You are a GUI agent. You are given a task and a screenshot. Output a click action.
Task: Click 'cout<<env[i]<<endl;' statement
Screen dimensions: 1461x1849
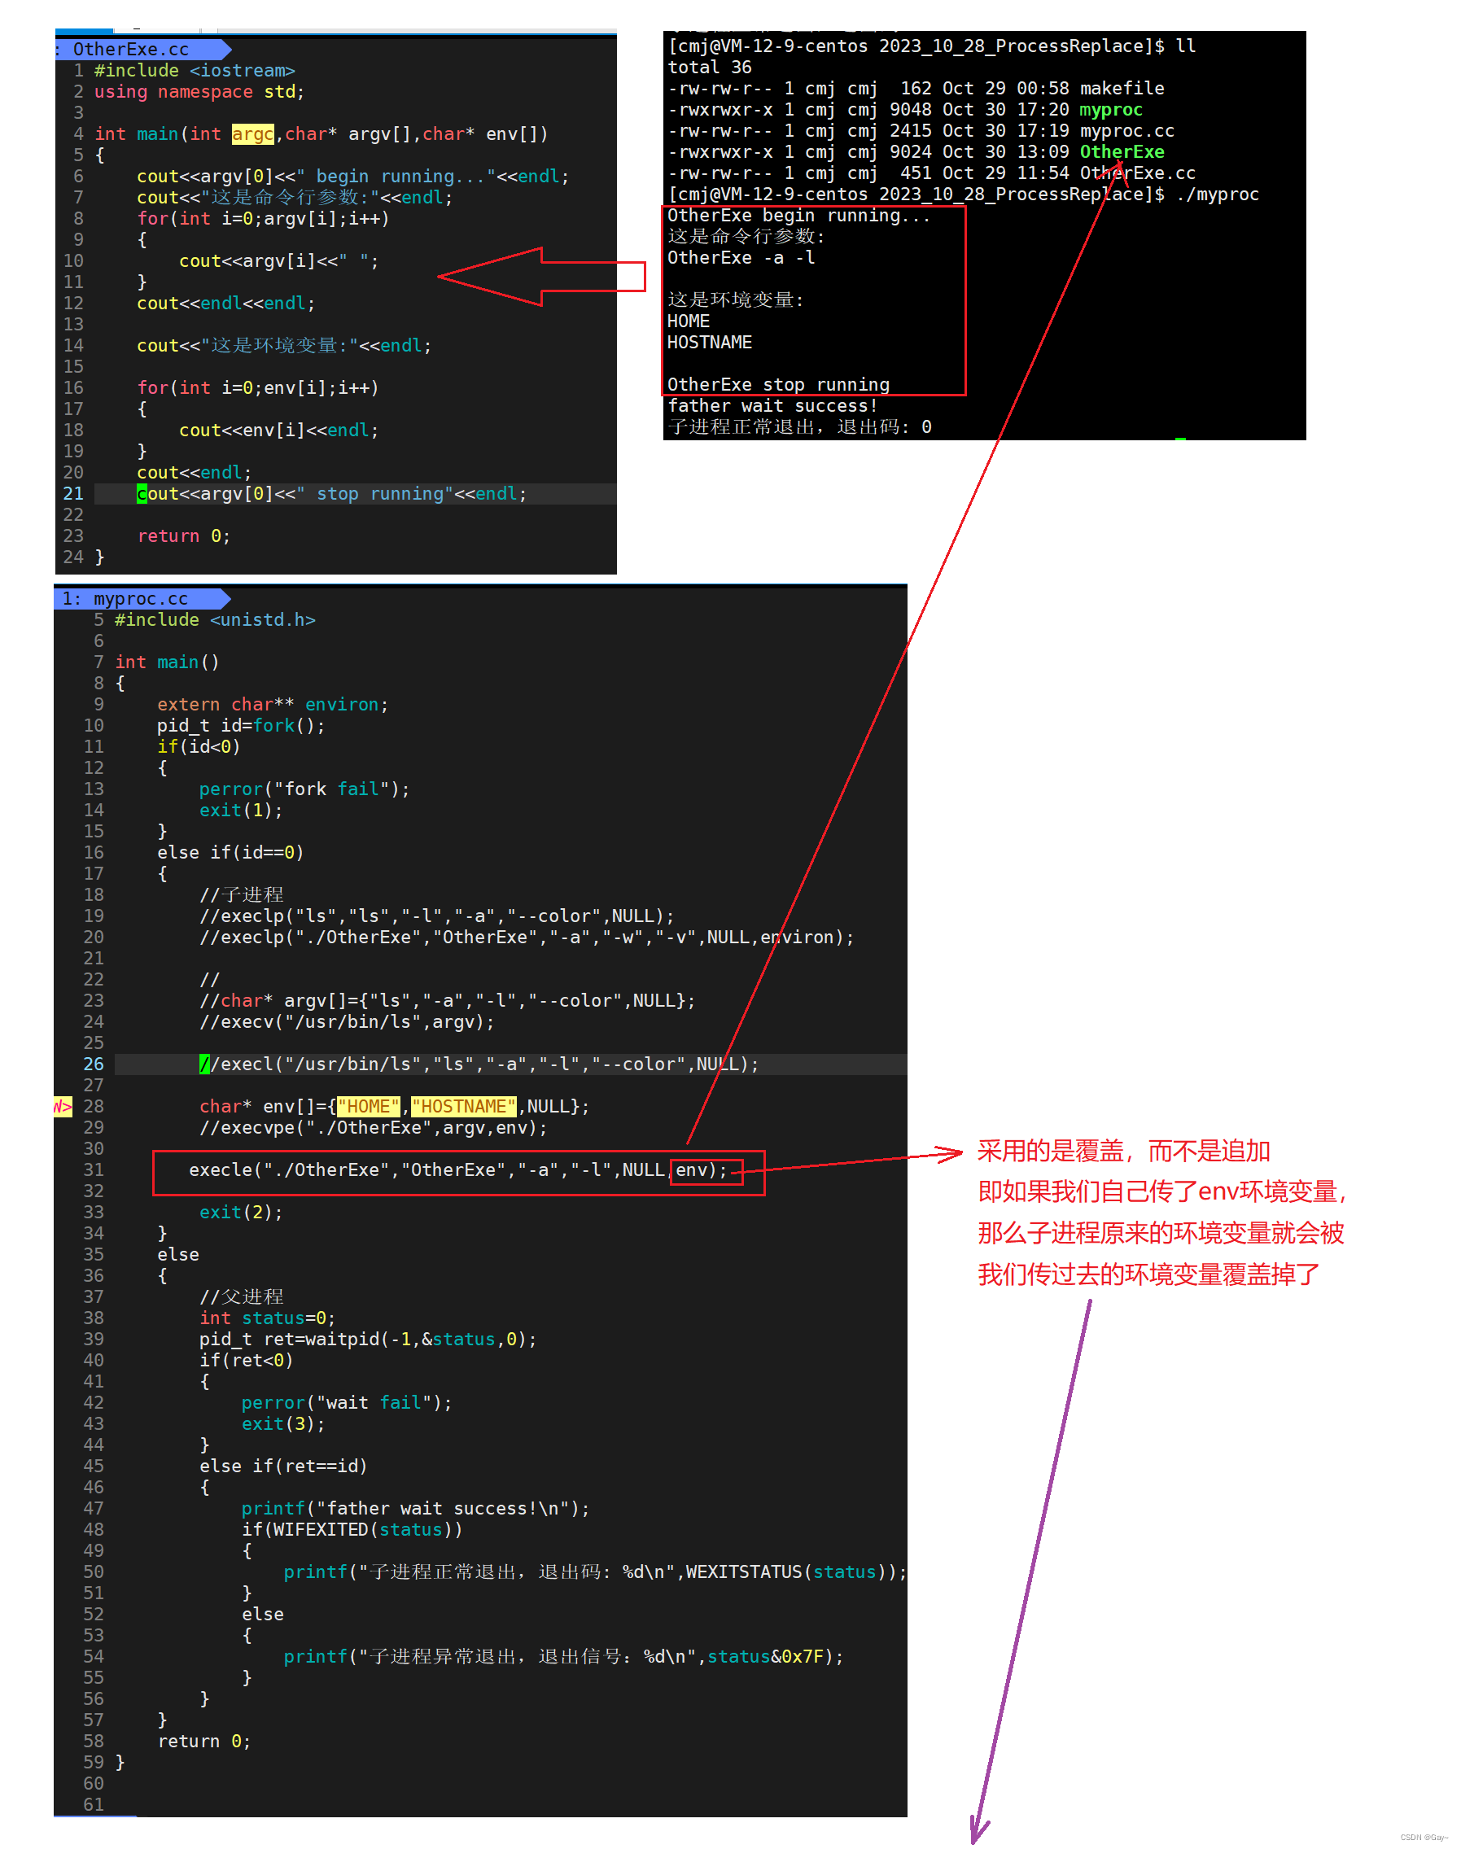279,431
